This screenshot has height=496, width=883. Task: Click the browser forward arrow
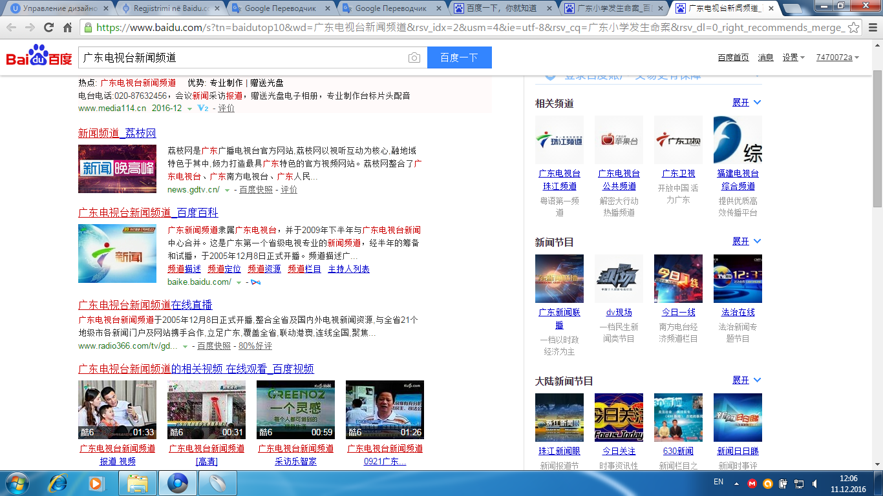point(30,28)
